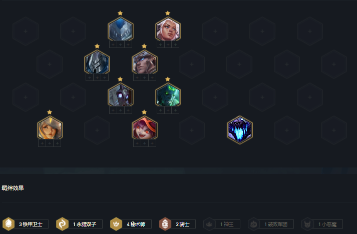Image resolution: width=357 pixels, height=234 pixels.
Task: Click empty hexagon in top-left board corner
Action: click(26, 31)
